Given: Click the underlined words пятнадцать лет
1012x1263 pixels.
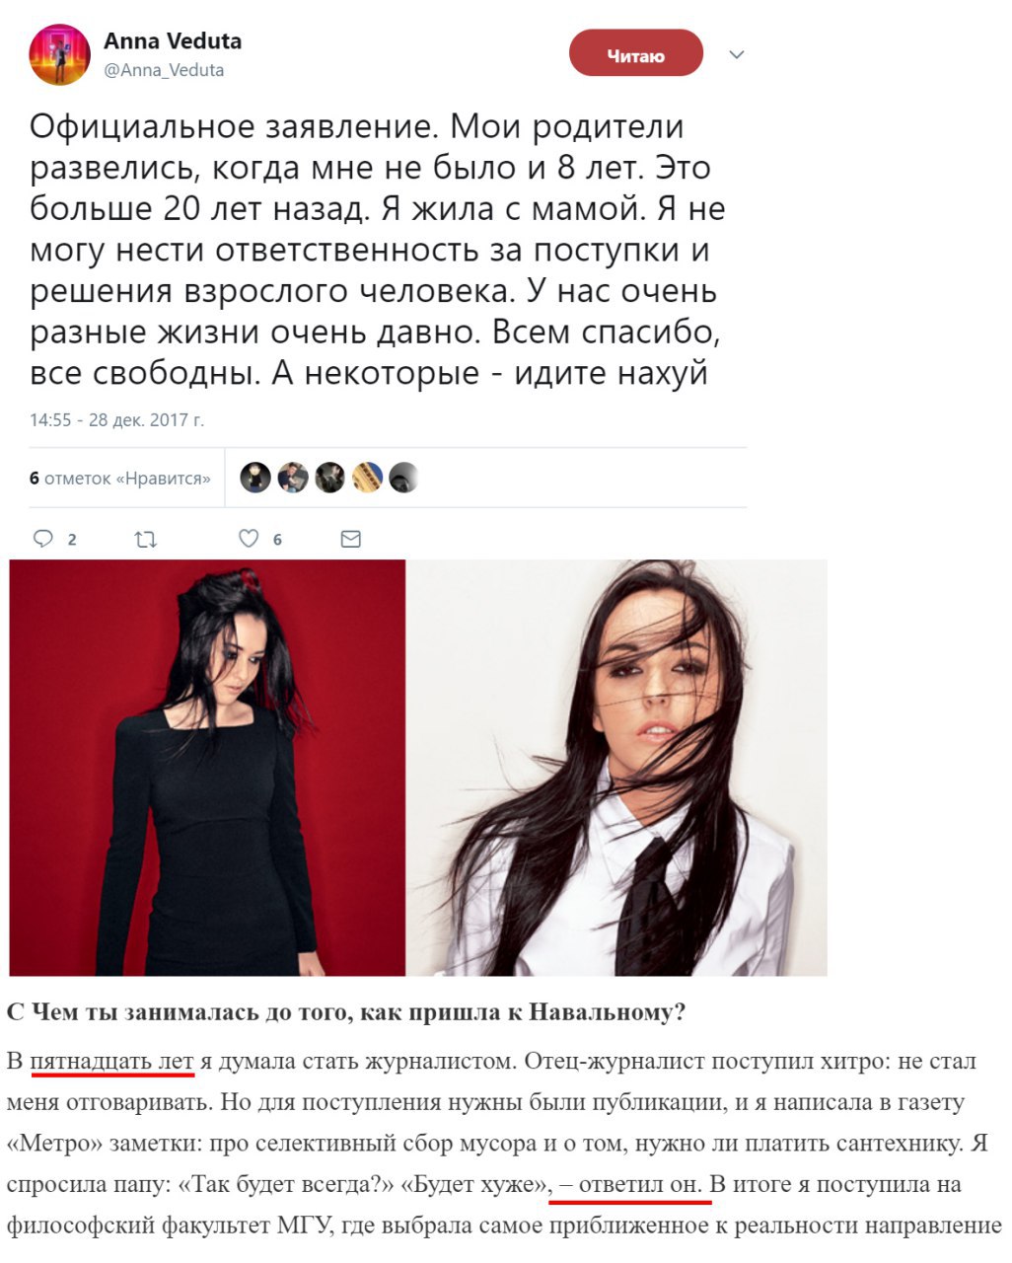Looking at the screenshot, I should pyautogui.click(x=111, y=1062).
